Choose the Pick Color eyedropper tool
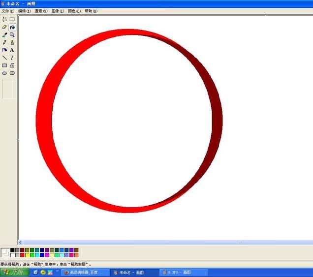 (x=4, y=35)
